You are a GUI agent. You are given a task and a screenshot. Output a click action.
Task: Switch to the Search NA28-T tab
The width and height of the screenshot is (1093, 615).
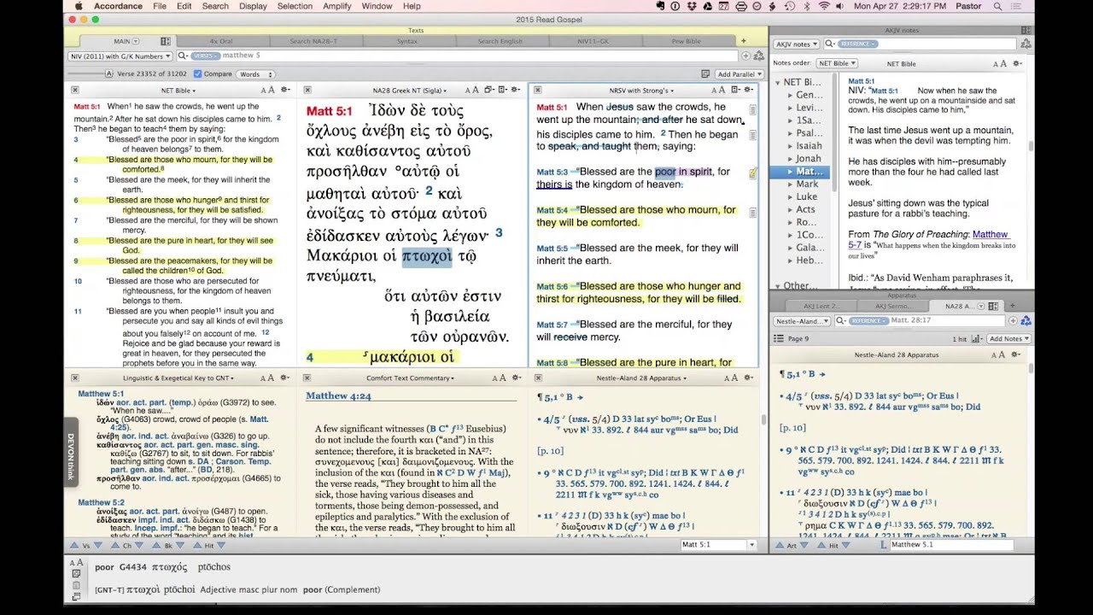(317, 41)
